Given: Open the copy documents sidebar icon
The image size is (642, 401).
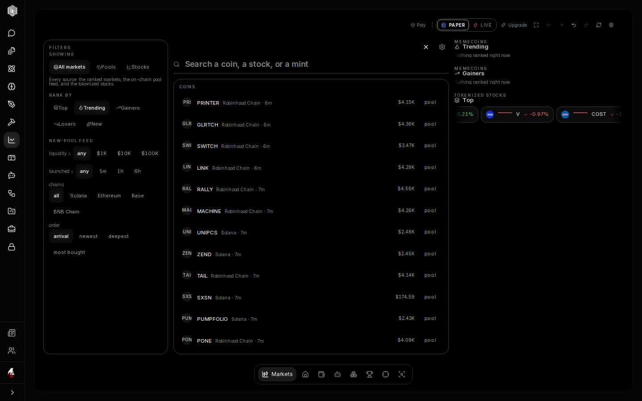Looking at the screenshot, I should (12, 51).
